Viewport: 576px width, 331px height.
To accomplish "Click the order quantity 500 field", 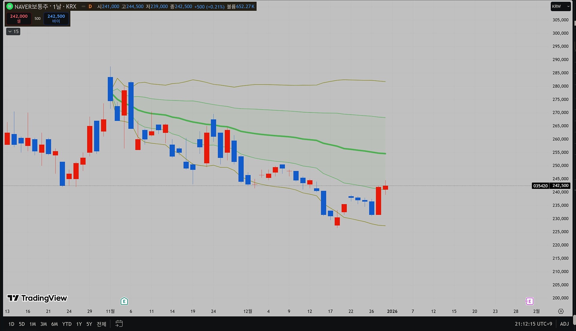I will (37, 19).
